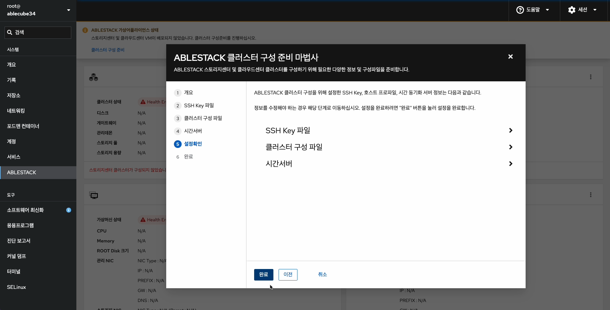Click the 시스템 section header in sidebar
This screenshot has width=610, height=310.
[13, 50]
